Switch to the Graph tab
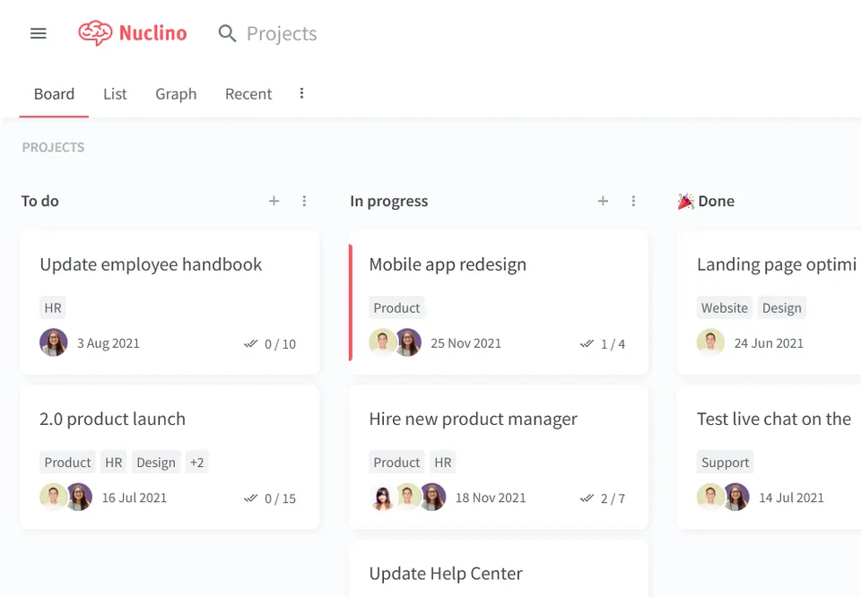The width and height of the screenshot is (861, 597). (x=176, y=94)
